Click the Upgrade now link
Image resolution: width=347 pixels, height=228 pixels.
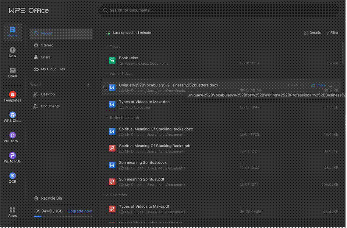[x=79, y=211]
